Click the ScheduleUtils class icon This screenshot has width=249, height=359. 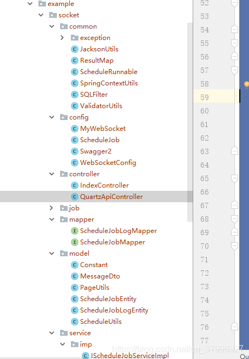tap(74, 322)
